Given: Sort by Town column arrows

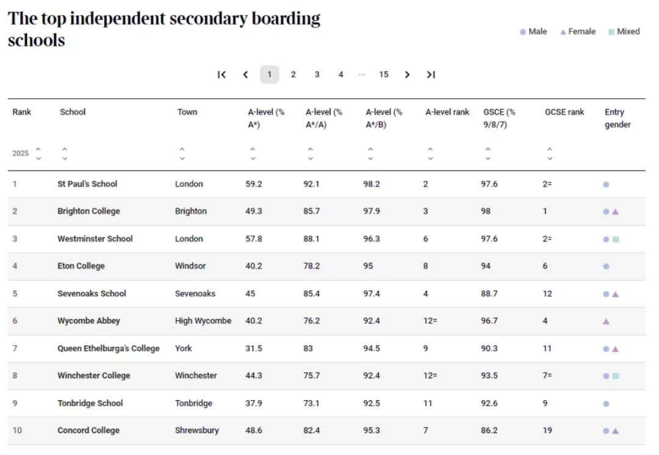Looking at the screenshot, I should (182, 153).
